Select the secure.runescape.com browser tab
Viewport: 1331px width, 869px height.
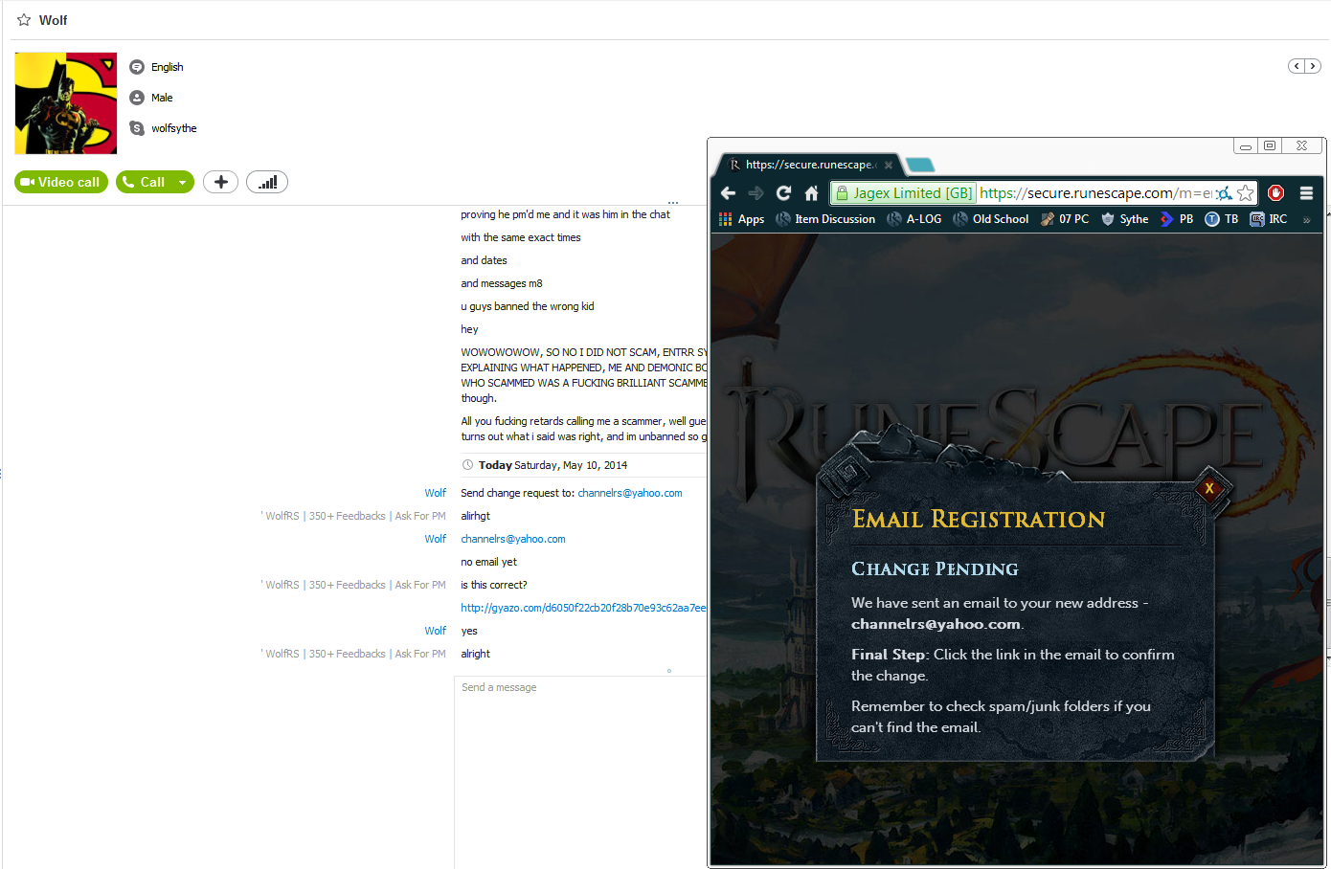[x=809, y=165]
